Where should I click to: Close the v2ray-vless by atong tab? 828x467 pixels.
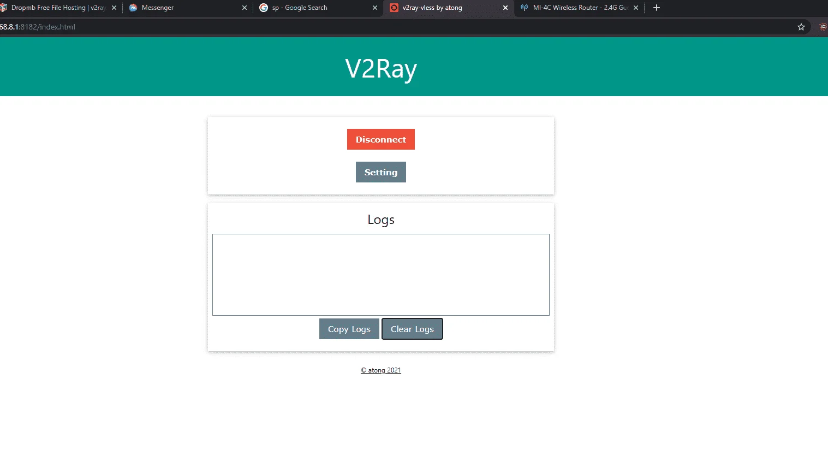click(x=505, y=8)
